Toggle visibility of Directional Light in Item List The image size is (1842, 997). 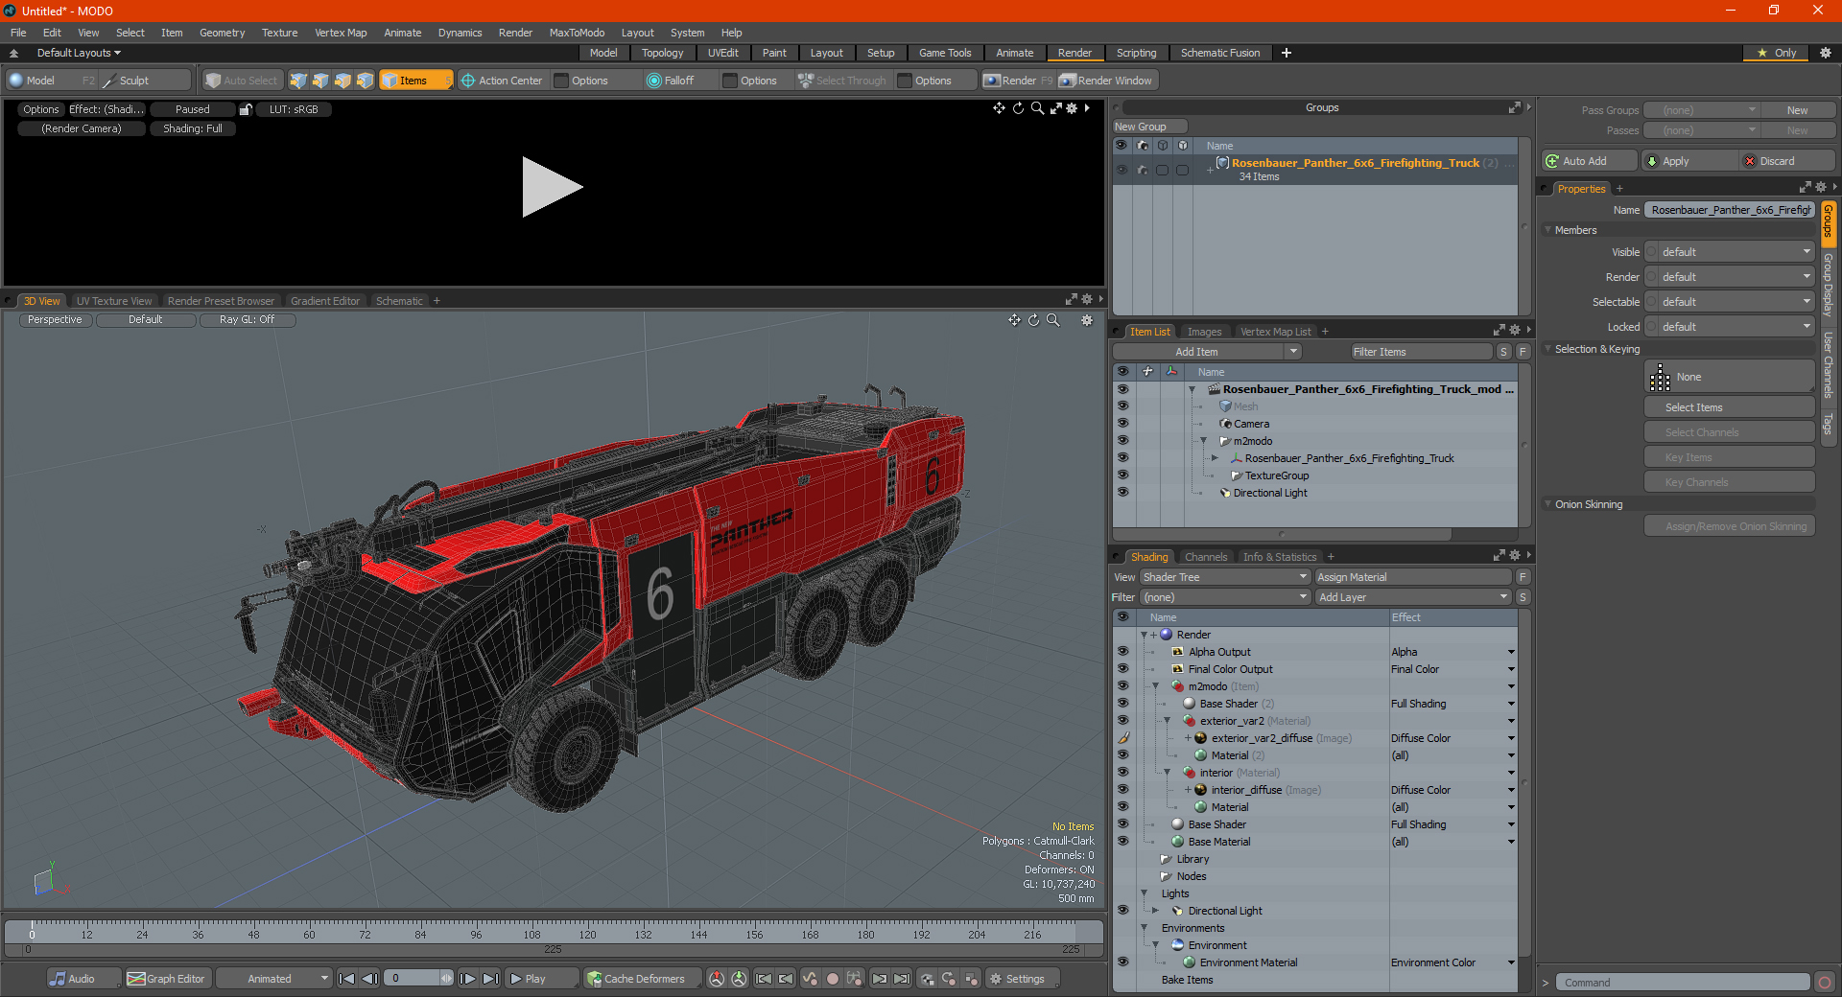point(1122,492)
